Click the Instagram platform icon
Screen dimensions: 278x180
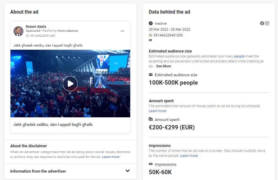click(267, 23)
